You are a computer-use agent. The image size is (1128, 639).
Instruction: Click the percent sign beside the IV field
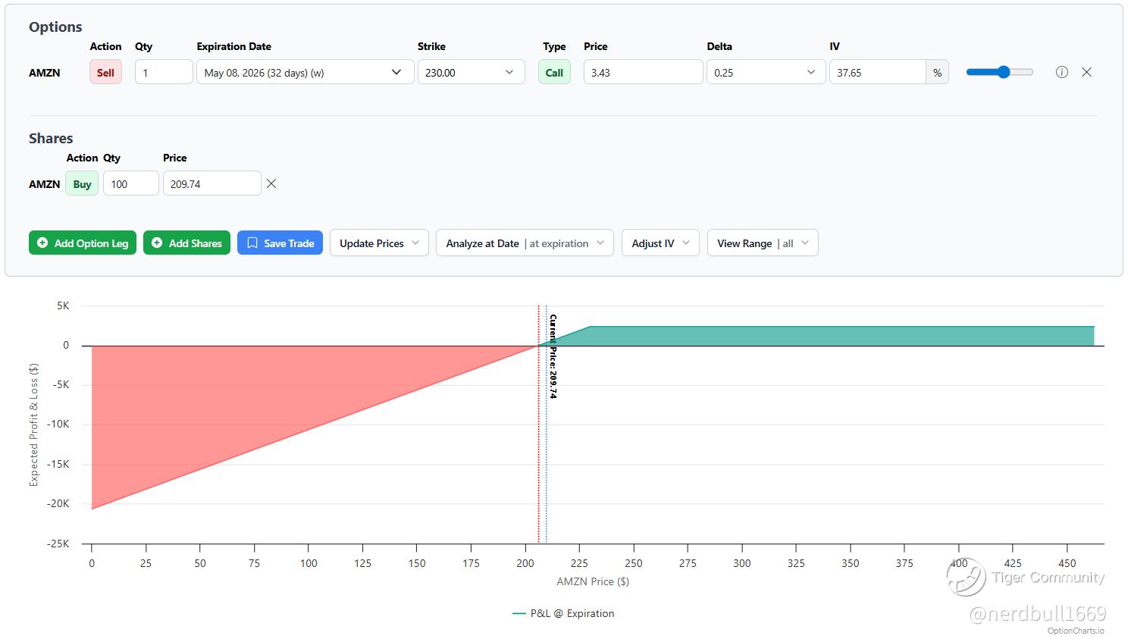(x=938, y=72)
